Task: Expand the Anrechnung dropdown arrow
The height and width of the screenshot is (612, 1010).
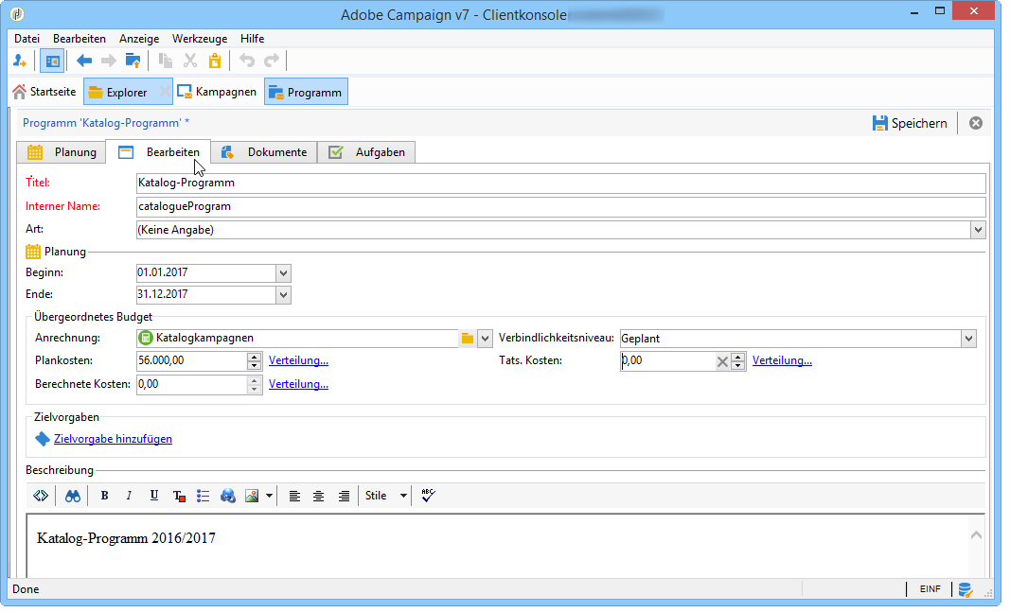Action: coord(485,340)
